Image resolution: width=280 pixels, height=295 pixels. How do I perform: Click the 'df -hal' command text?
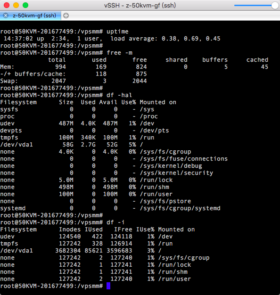119,95
